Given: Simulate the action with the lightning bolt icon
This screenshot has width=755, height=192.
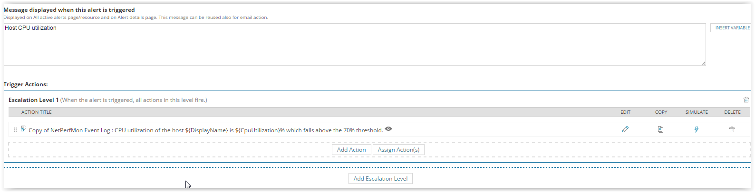Looking at the screenshot, I should [697, 129].
